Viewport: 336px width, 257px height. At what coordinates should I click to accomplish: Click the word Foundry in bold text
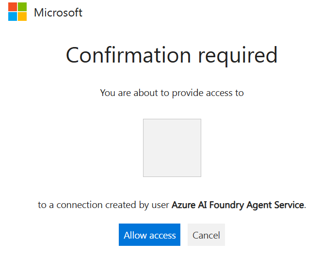(x=226, y=205)
